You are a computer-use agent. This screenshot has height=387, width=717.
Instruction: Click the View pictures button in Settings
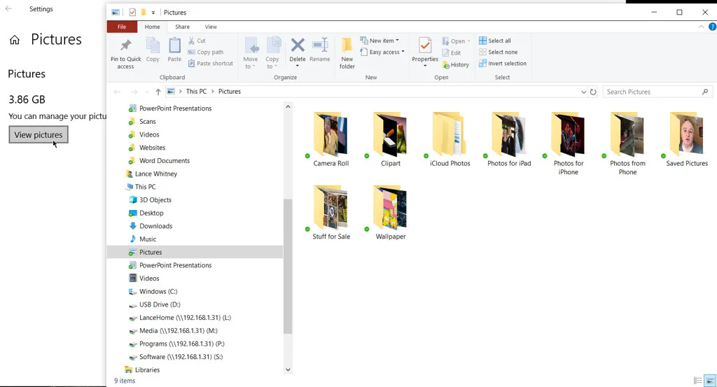coord(39,135)
